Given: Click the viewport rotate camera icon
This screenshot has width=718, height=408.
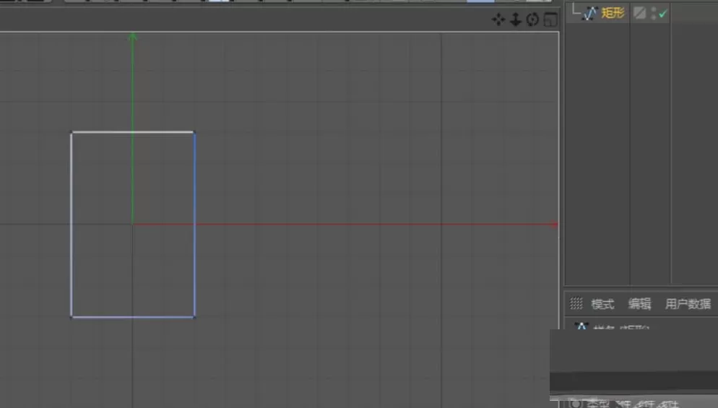Looking at the screenshot, I should pos(532,19).
